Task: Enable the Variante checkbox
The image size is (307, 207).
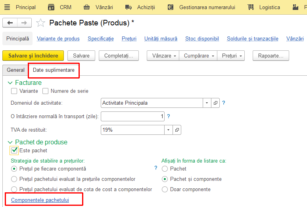Action: [x=14, y=91]
